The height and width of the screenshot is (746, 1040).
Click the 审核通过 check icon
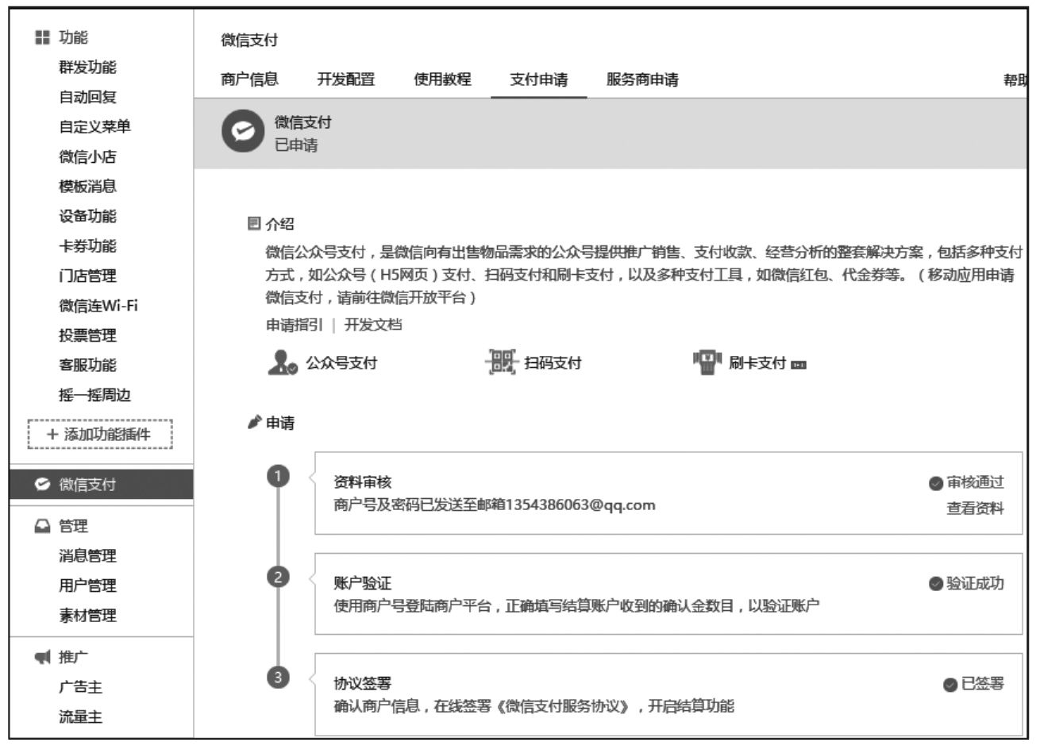coord(936,483)
